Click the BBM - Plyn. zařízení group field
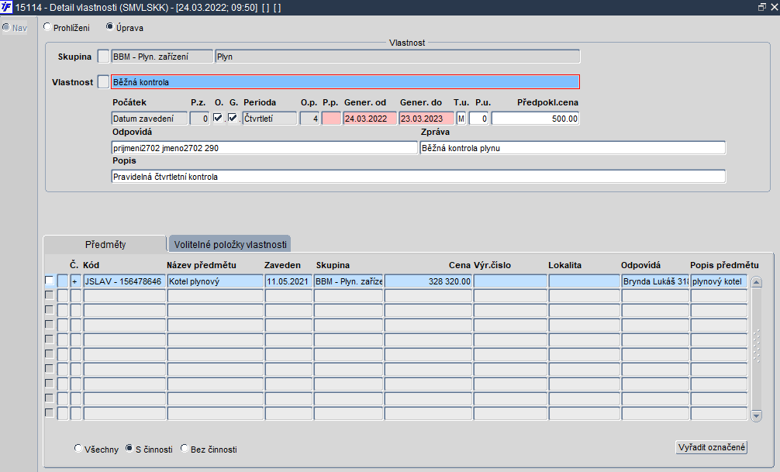Image resolution: width=780 pixels, height=472 pixels. tap(162, 57)
